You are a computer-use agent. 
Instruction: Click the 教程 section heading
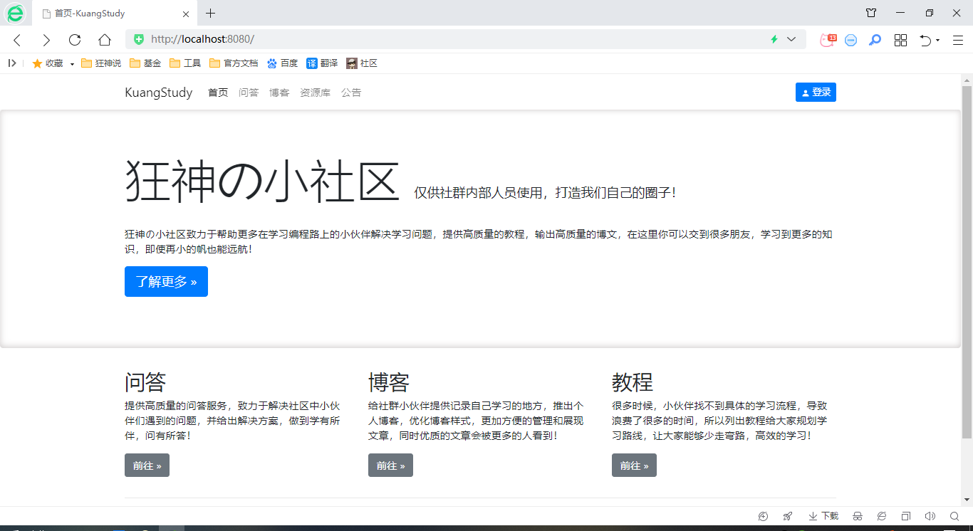point(633,382)
